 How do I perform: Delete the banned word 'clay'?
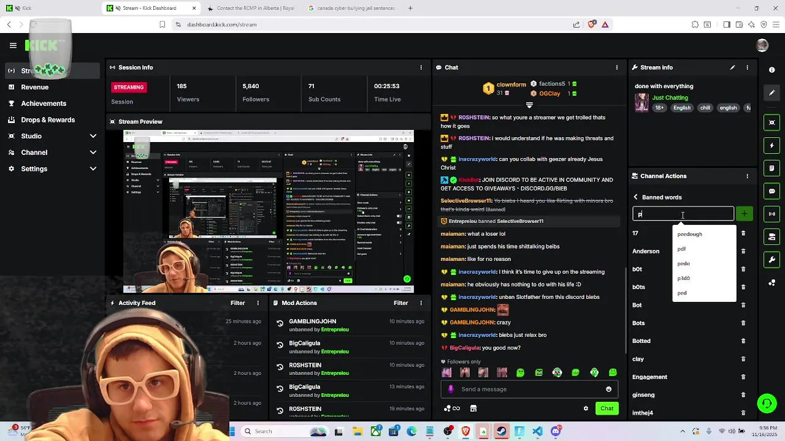(743, 359)
